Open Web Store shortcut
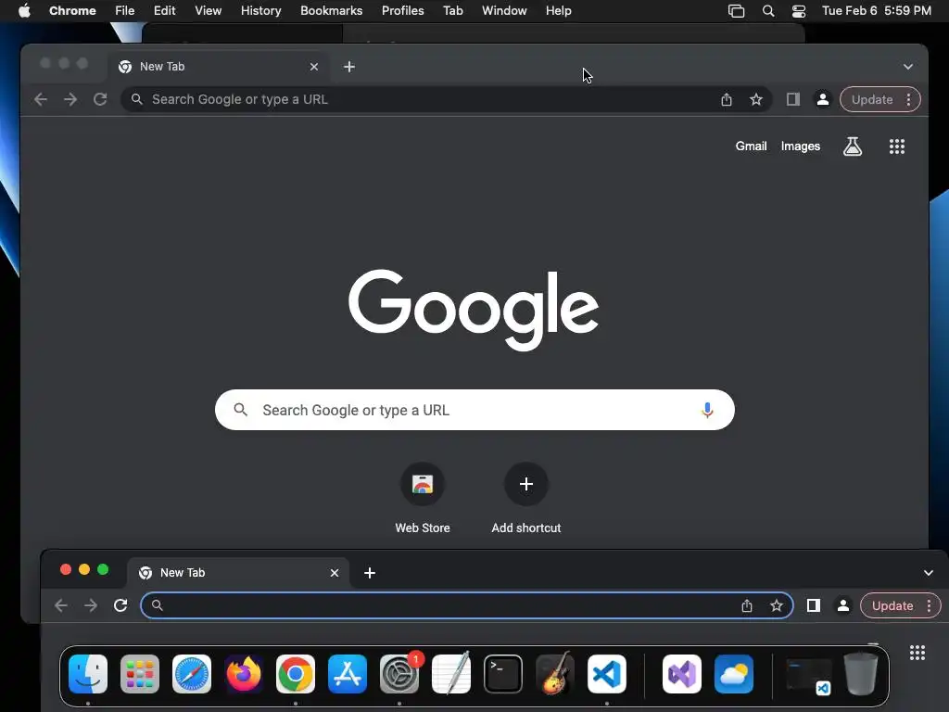Viewport: 949px width, 712px height. pos(423,498)
